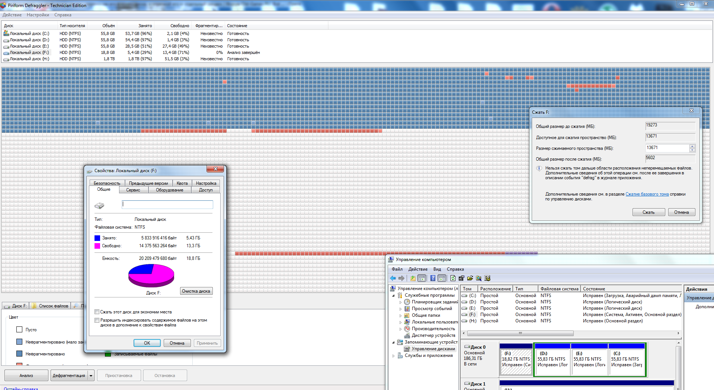The height and width of the screenshot is (390, 714).
Task: Click the open-folder icon in Computer Management toolbar
Action: tap(470, 278)
